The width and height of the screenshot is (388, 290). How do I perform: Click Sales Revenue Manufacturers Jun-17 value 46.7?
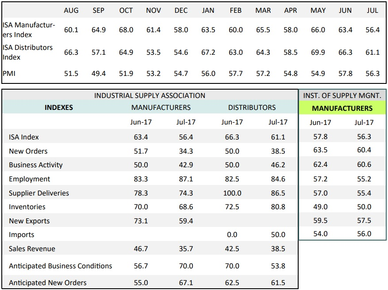[x=141, y=249]
